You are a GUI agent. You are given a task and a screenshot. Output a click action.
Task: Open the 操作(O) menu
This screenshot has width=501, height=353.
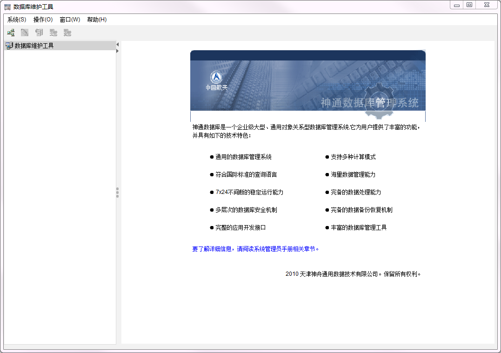click(43, 20)
